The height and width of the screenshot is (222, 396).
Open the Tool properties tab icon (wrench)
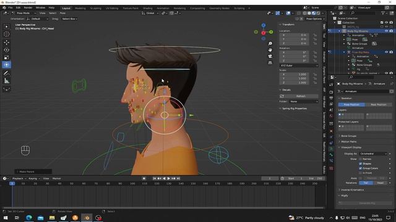point(331,85)
